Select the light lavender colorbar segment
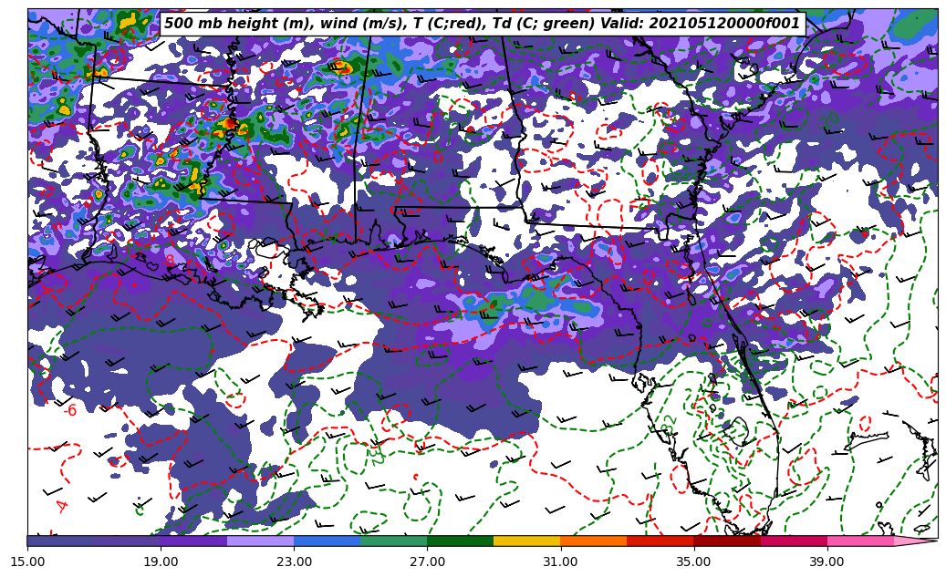Viewport: 946px width, 577px height. coord(260,541)
